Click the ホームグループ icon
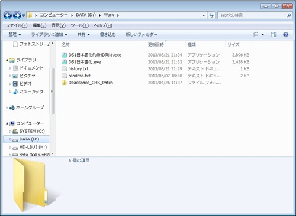Viewport: 296px width, 216px height. tap(12, 107)
